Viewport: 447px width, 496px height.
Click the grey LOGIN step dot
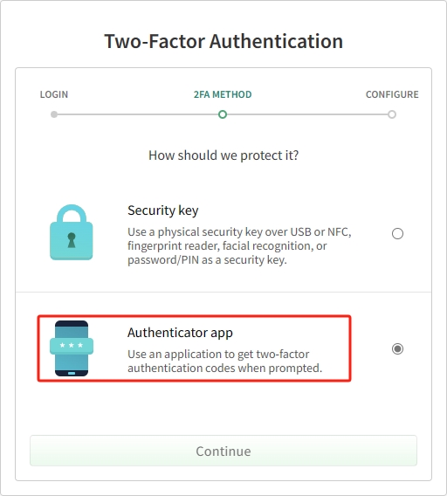coord(54,114)
